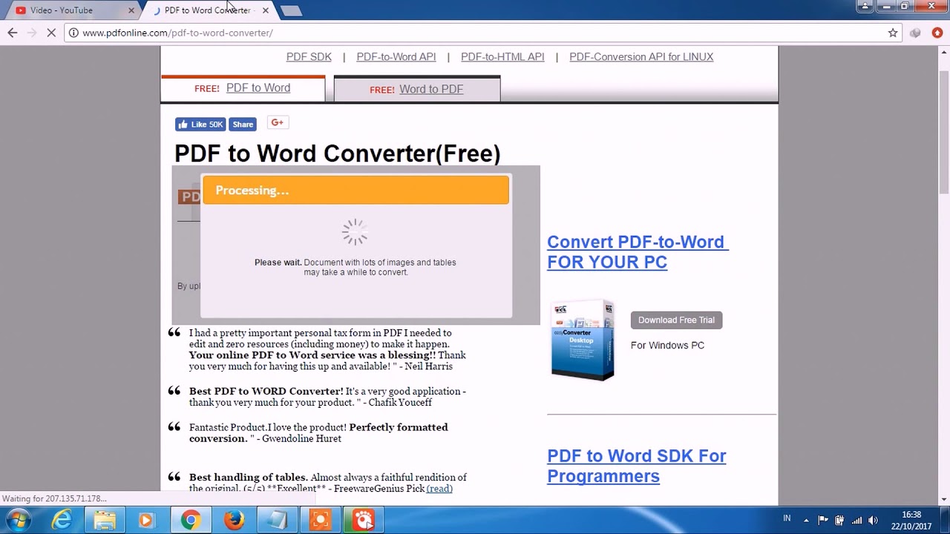Open GOM Player from the taskbar
Viewport: 950px width, 534px height.
(364, 521)
